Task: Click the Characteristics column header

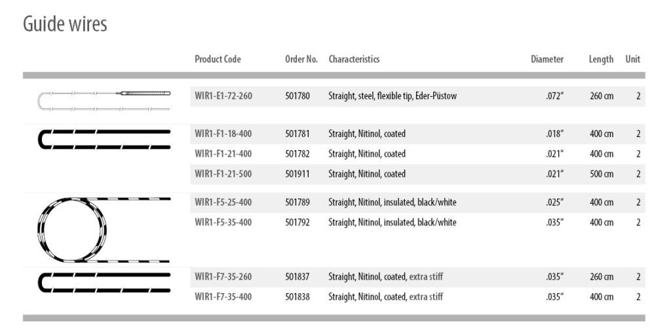Action: pos(354,59)
